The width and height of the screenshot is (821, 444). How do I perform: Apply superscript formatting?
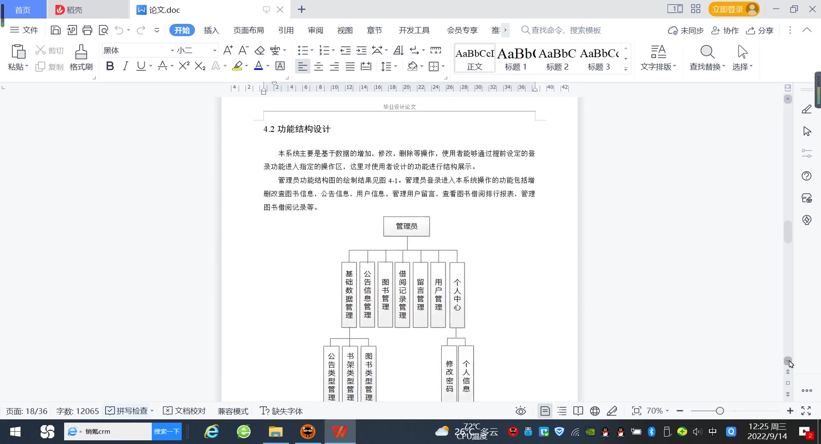(184, 66)
